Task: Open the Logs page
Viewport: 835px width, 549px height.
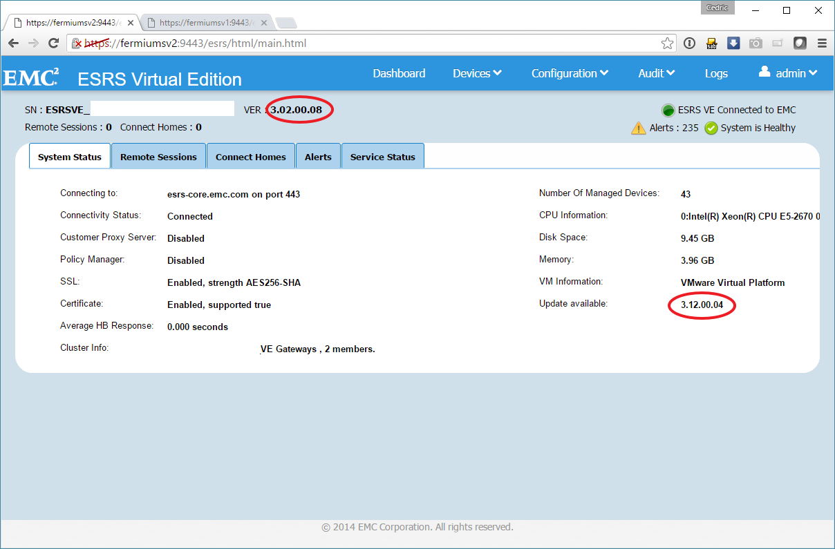Action: coord(716,73)
